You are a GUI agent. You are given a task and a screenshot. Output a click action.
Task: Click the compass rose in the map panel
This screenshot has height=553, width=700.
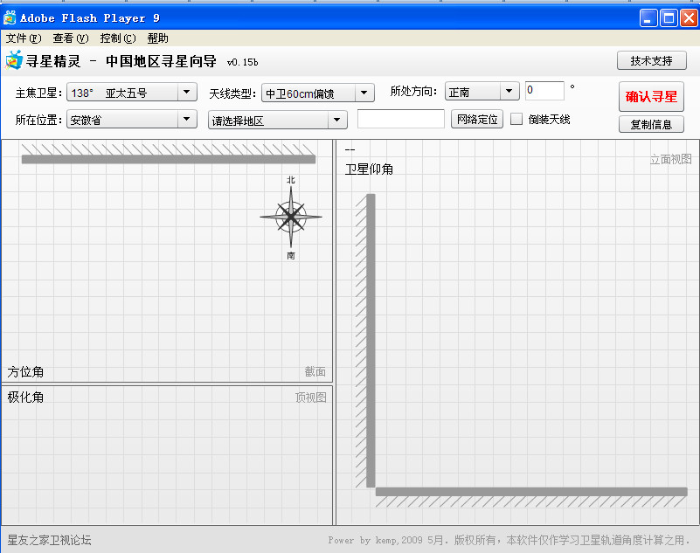click(x=291, y=218)
